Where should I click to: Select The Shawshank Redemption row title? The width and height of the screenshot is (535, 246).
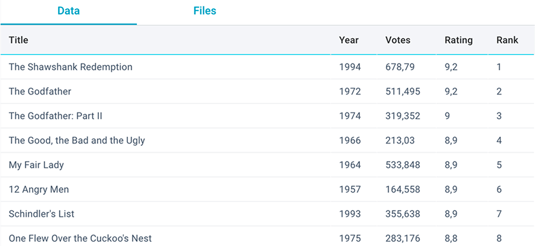70,67
